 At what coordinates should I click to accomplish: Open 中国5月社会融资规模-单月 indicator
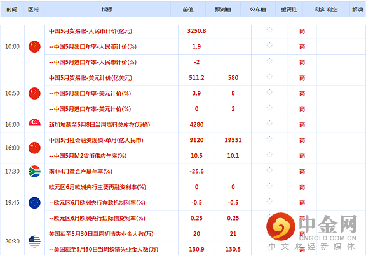coord(96,140)
